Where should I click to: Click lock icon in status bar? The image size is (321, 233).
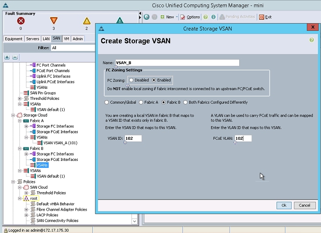[6, 230]
